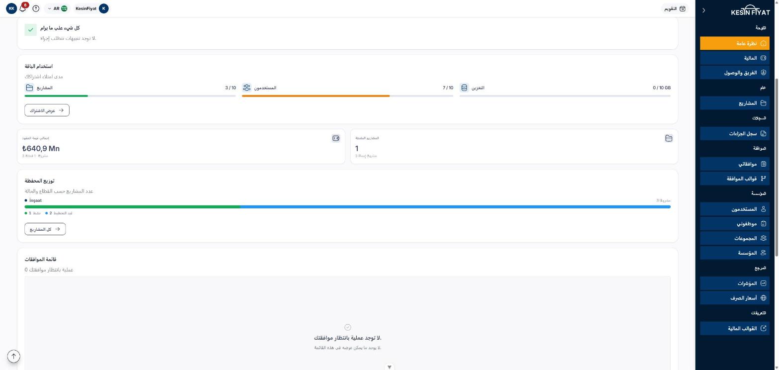Click the folder icon in active projects card

click(669, 138)
